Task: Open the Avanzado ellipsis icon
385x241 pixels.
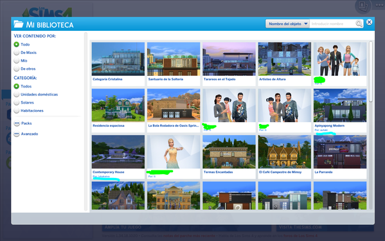Action: (17, 134)
